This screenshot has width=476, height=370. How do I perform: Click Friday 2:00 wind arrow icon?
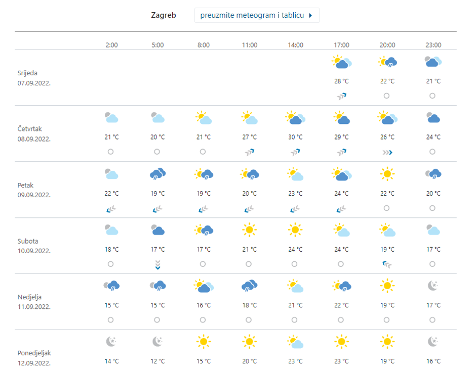(x=111, y=208)
